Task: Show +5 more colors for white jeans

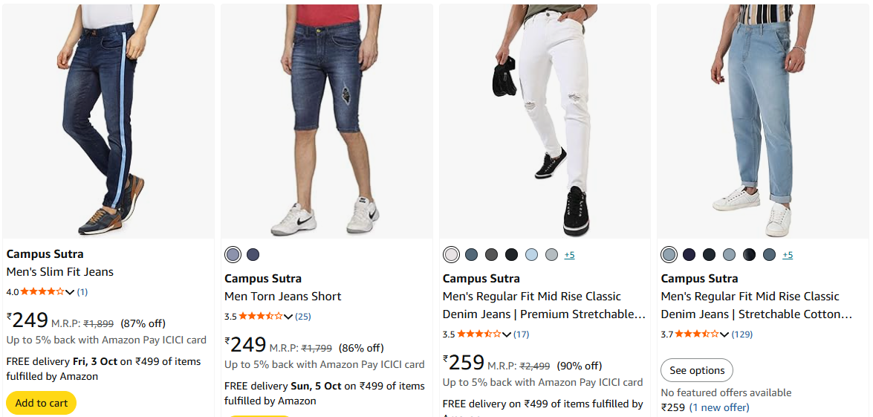Action: point(569,255)
